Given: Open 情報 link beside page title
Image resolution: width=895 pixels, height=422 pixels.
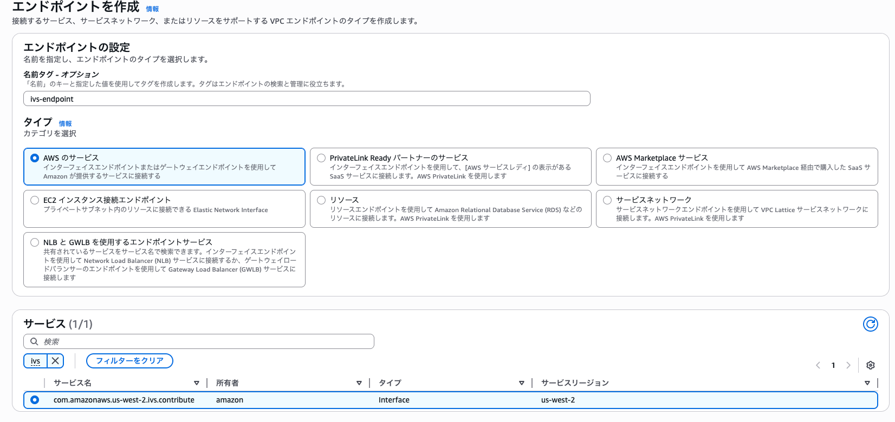Looking at the screenshot, I should click(x=152, y=9).
